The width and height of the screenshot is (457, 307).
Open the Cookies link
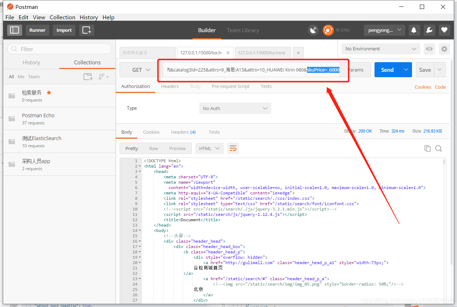coord(423,87)
